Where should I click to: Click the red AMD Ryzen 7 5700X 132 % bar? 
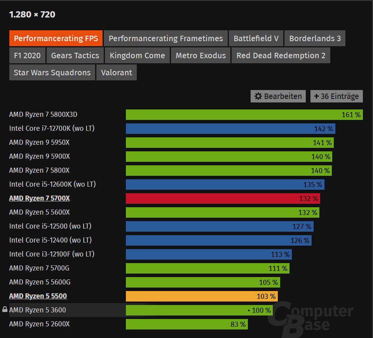point(223,198)
